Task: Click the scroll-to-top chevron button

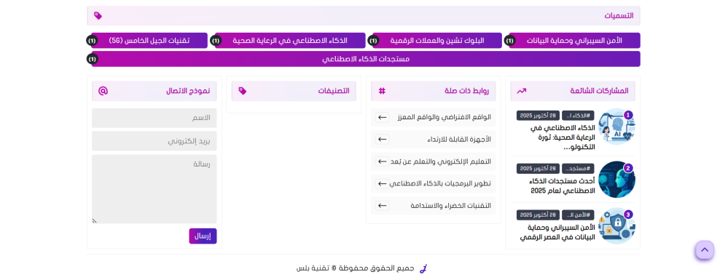Action: coord(705,250)
